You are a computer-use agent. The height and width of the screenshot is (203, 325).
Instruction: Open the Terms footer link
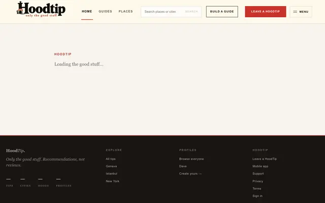tap(256, 188)
